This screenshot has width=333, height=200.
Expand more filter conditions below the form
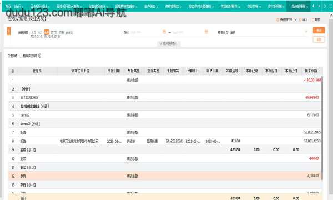[169, 43]
